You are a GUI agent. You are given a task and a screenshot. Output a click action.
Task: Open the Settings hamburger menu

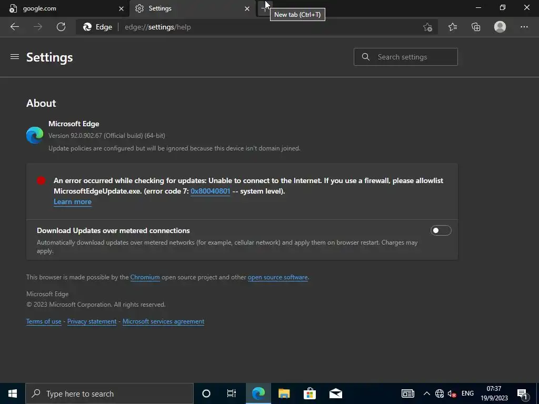(x=15, y=57)
